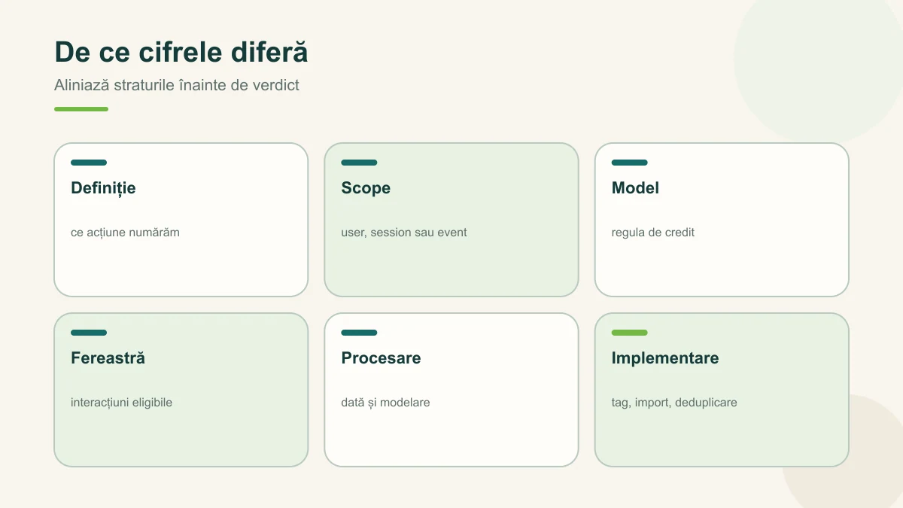
Task: Click the 'Definiție' card heading
Action: [x=103, y=188]
